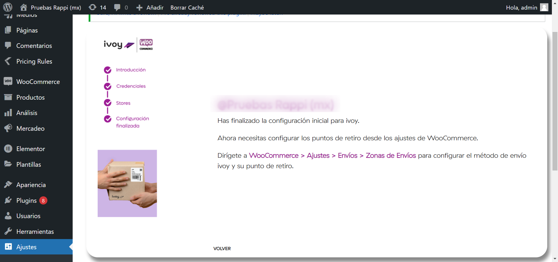Click the home icon for Pruebas Rappi
The height and width of the screenshot is (262, 558).
[x=24, y=7]
